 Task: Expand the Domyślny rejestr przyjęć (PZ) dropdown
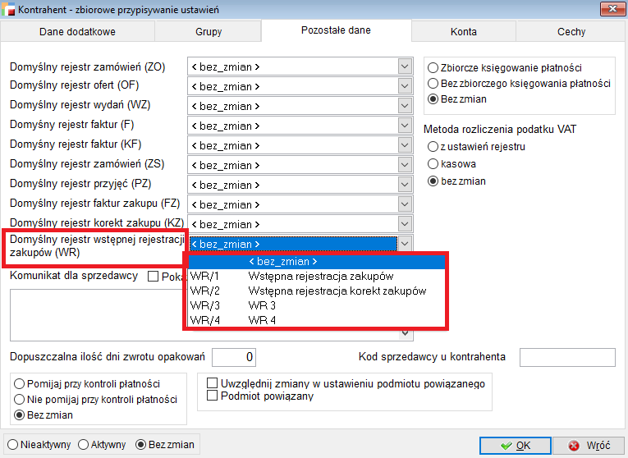tap(404, 185)
